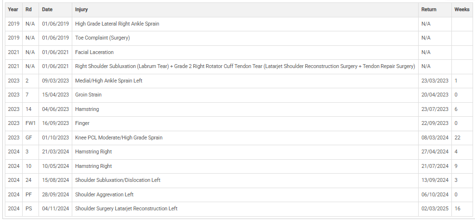Click the Injury column header
The width and height of the screenshot is (475, 220).
(x=81, y=9)
